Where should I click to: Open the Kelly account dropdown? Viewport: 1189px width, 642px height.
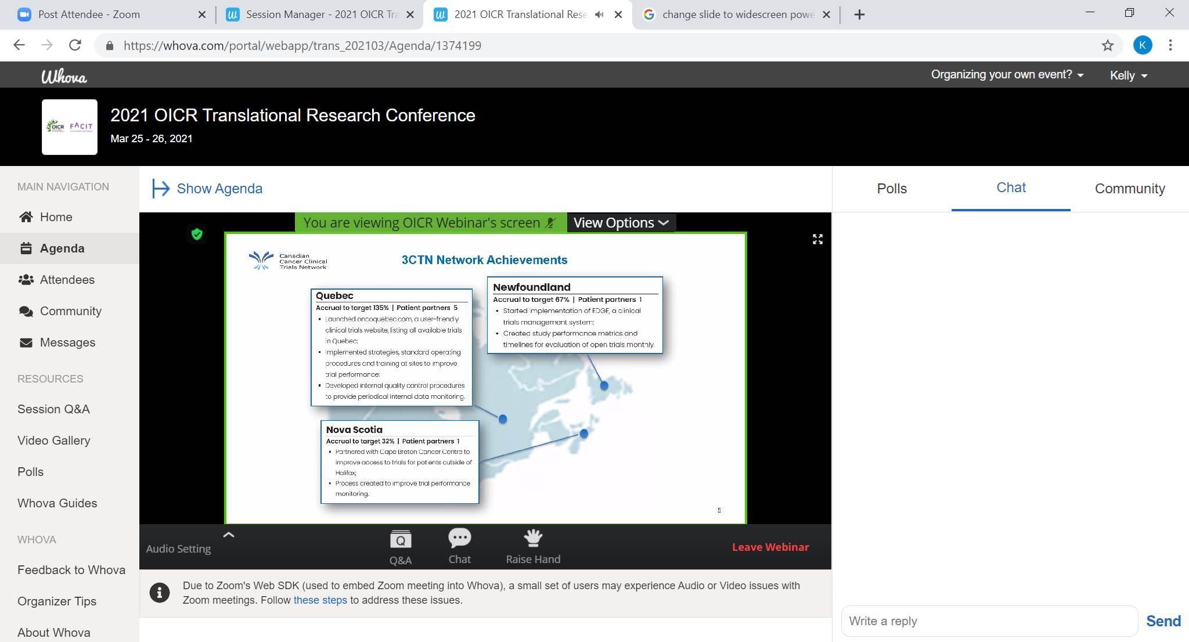1128,75
